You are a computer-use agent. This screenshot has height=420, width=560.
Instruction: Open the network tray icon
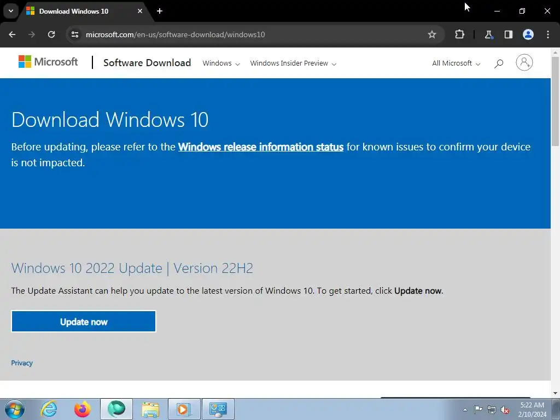(492, 410)
